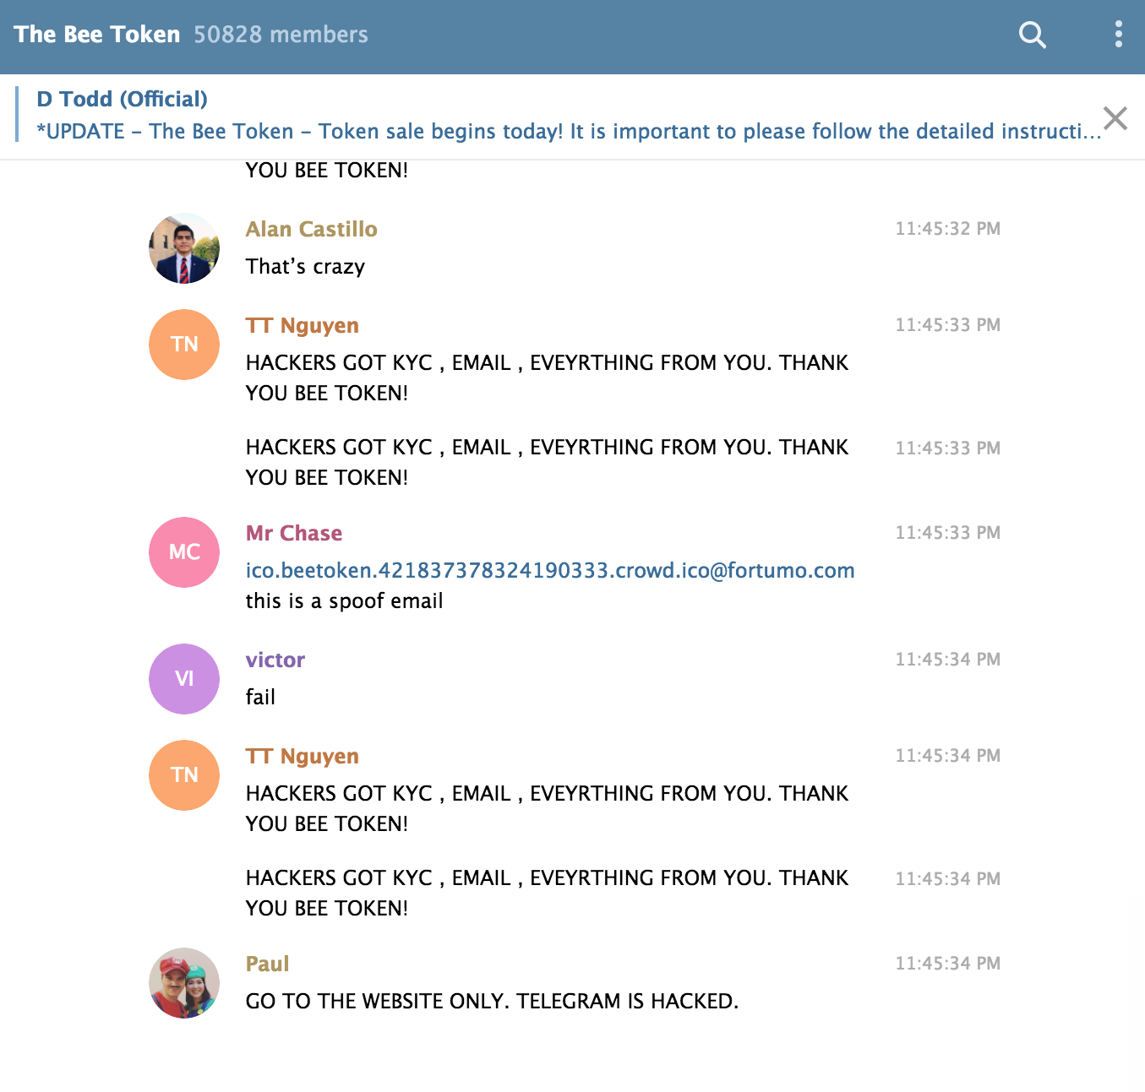Open the search in The Bee Token chat
Screen dimensions: 1145x1092
[x=1032, y=35]
